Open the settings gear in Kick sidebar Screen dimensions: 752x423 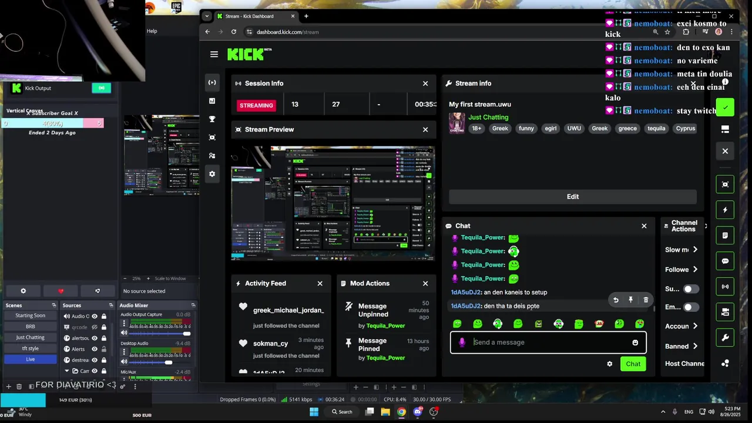pyautogui.click(x=212, y=174)
